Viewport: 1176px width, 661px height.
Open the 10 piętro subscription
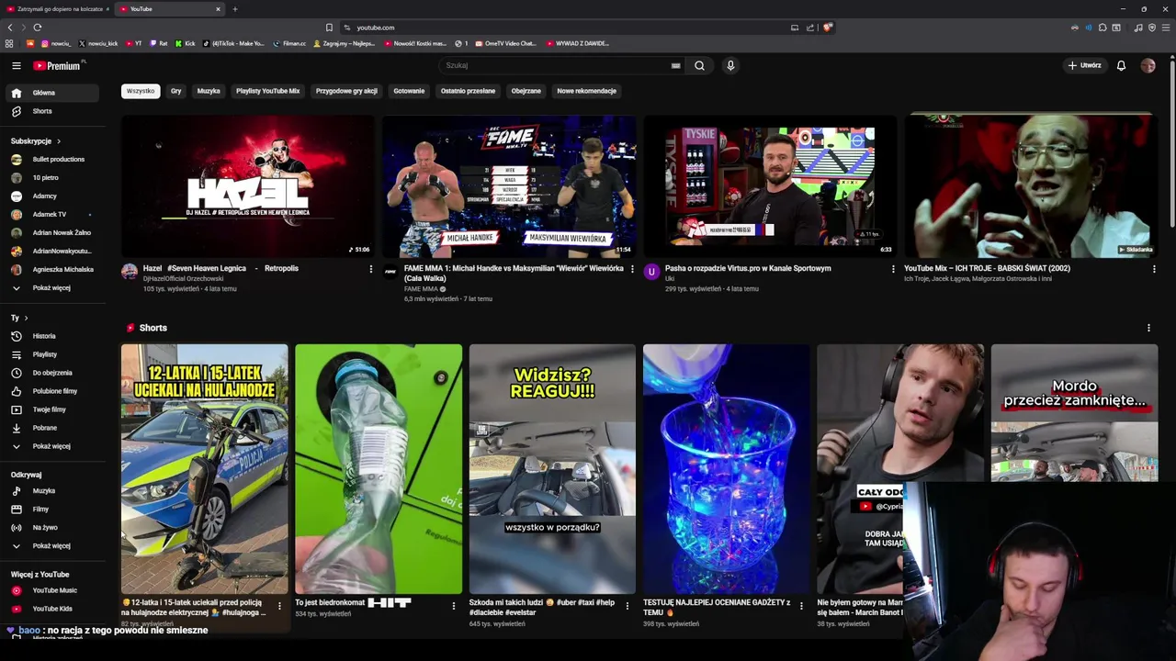pyautogui.click(x=52, y=177)
